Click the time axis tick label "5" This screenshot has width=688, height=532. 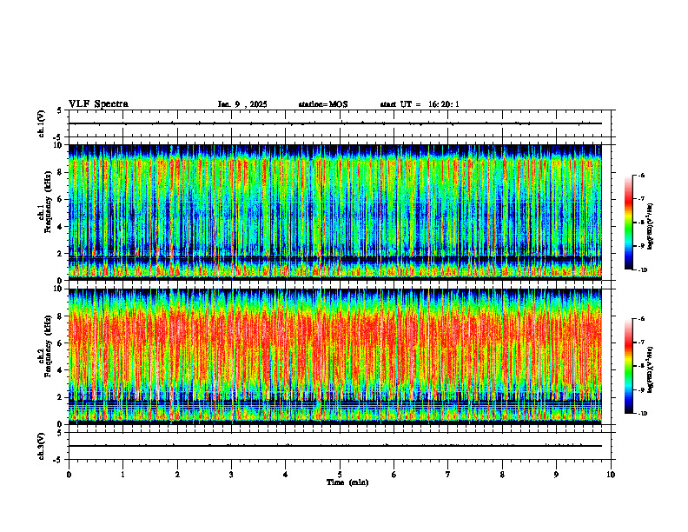click(x=340, y=475)
